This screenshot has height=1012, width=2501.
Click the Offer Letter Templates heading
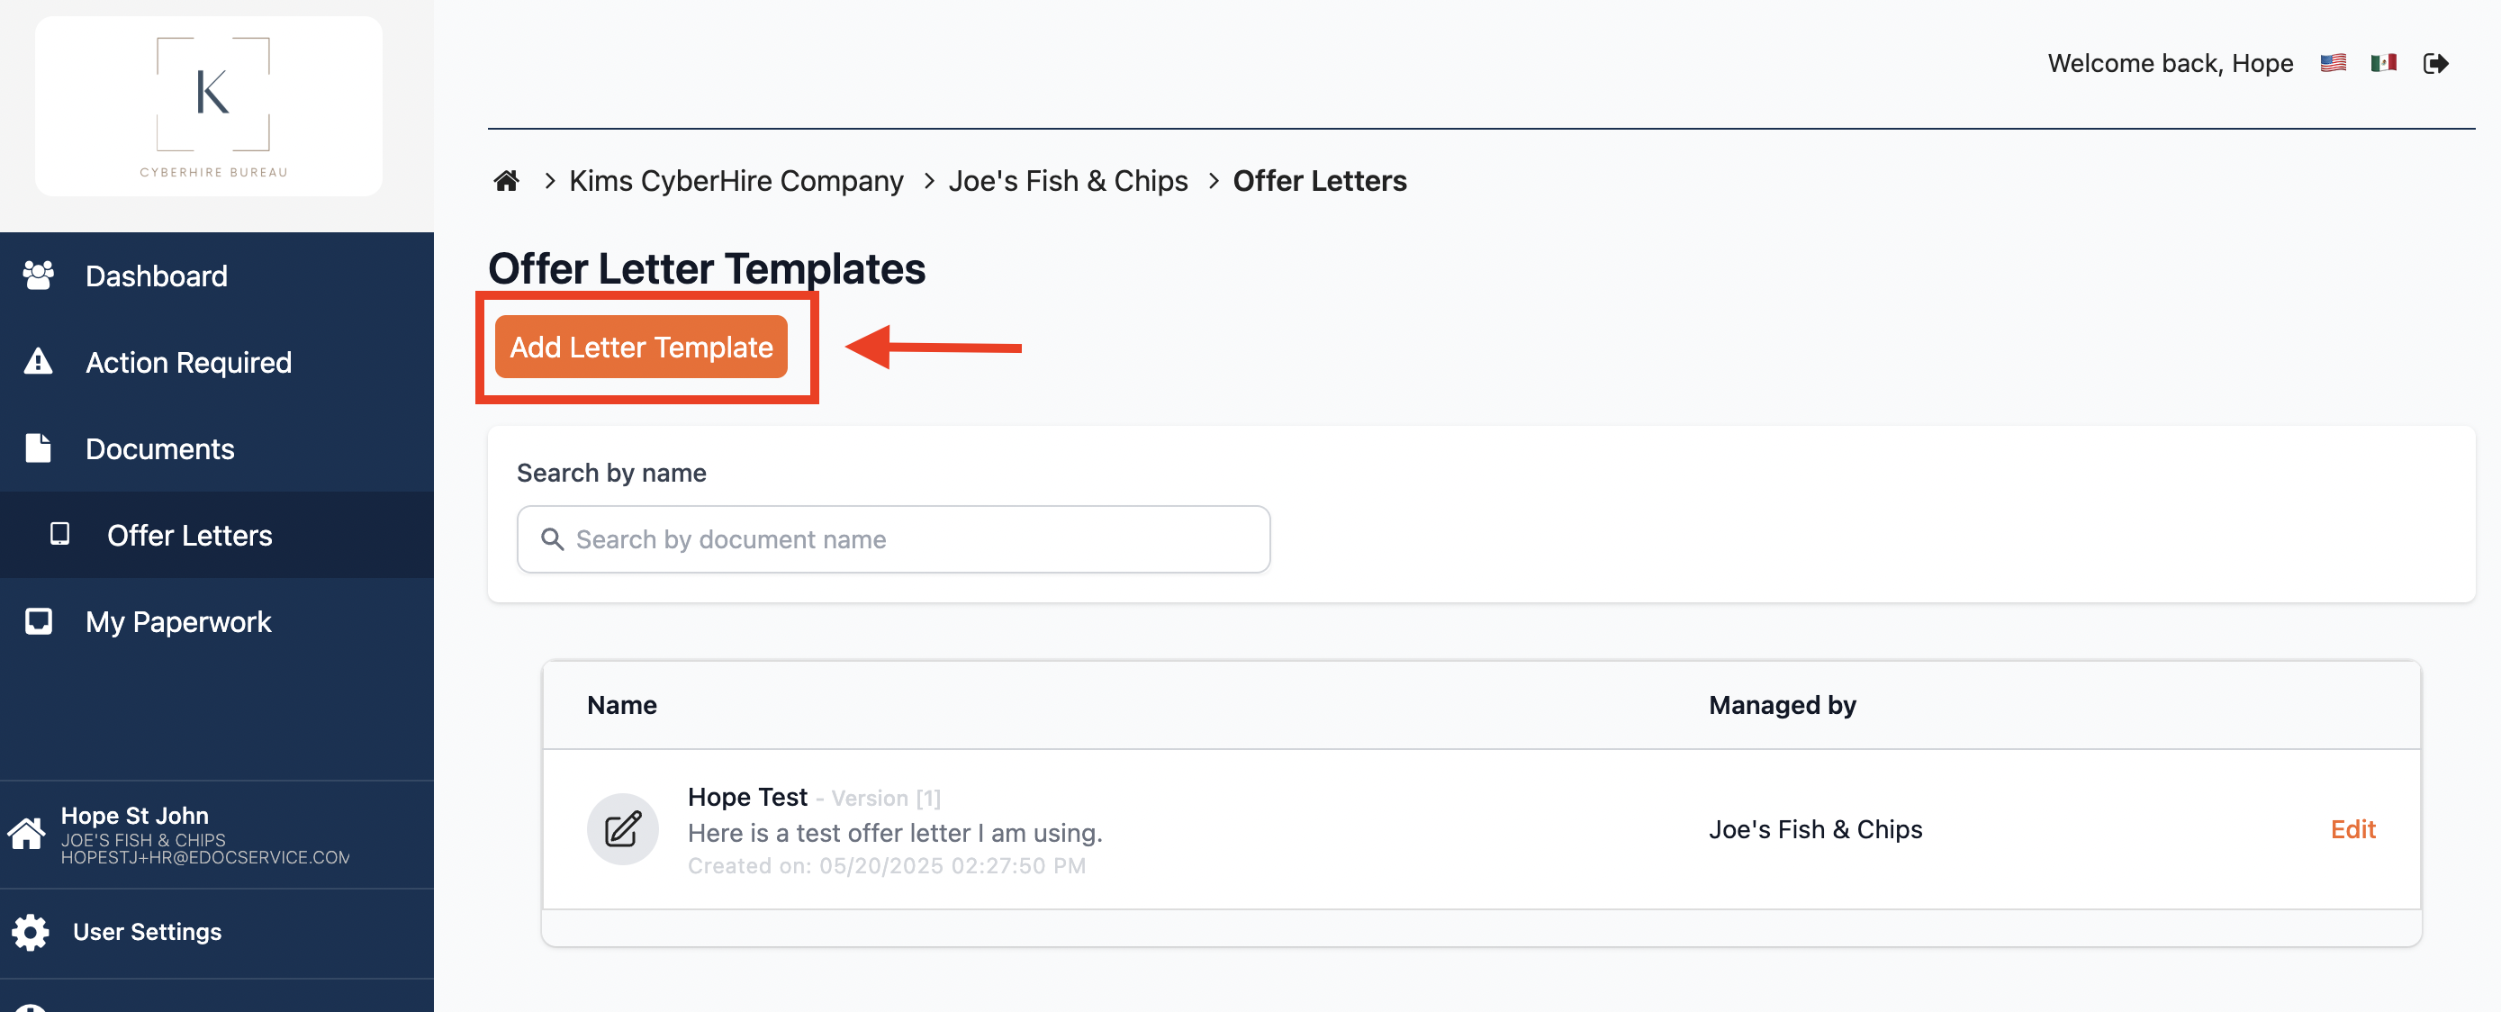tap(706, 269)
